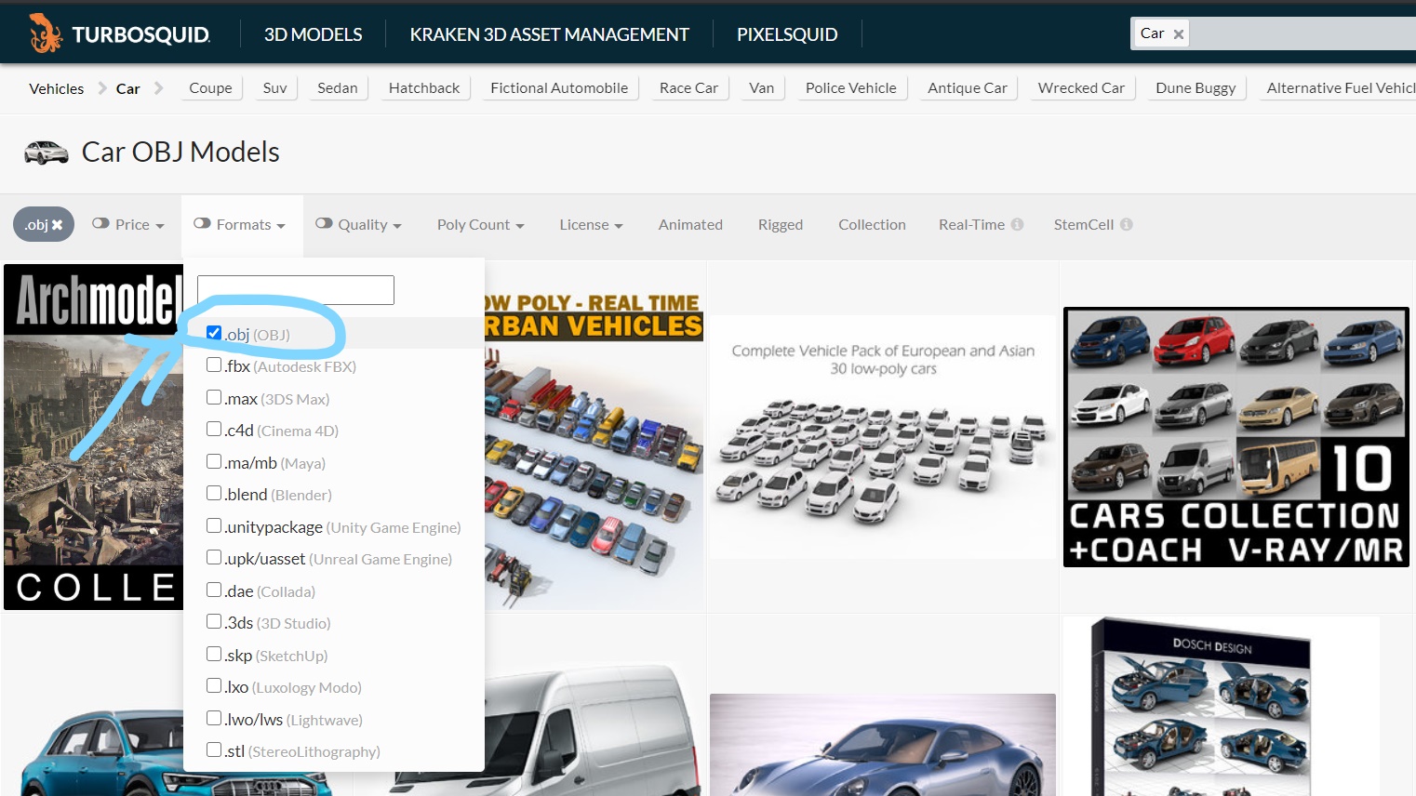Screen dimensions: 1416x796
Task: Check the .ma/mb (Maya) checkbox
Action: click(x=214, y=461)
